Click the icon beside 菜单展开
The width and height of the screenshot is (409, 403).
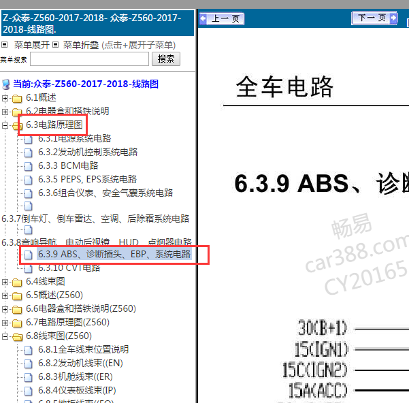[x=5, y=45]
